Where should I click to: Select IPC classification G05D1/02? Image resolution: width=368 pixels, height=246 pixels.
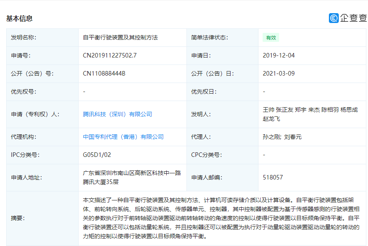coord(97,155)
